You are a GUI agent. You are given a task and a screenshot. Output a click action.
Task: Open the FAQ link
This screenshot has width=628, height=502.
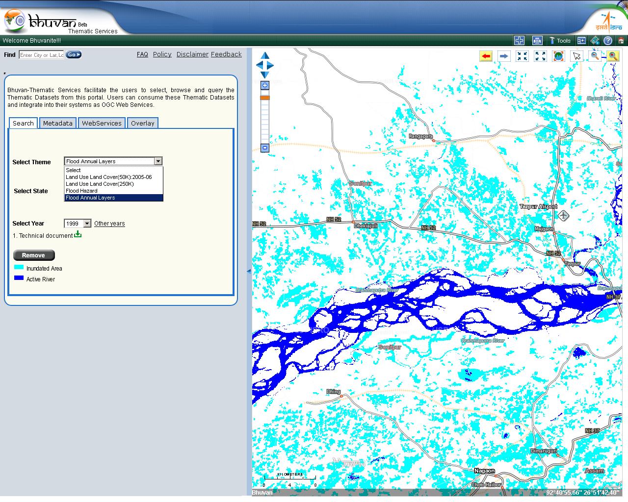pos(142,54)
